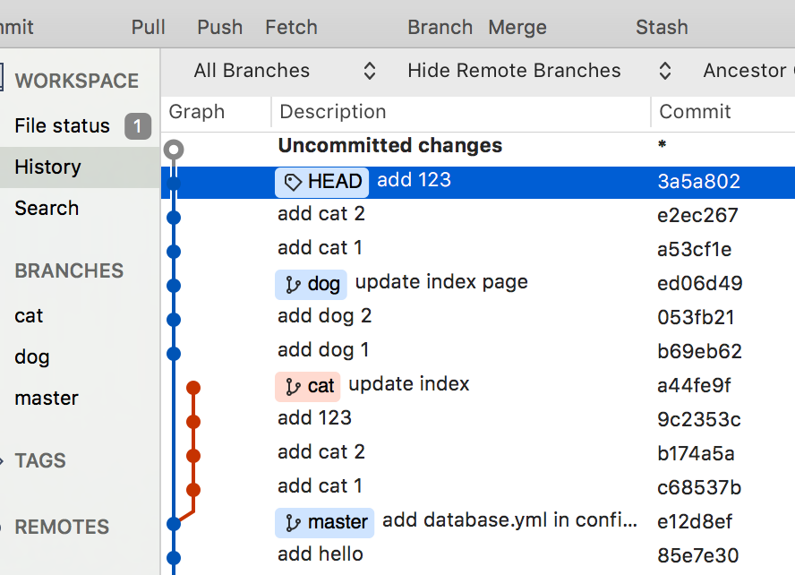Screen dimensions: 795x575
Task: Click the Description column header
Action: click(x=333, y=112)
